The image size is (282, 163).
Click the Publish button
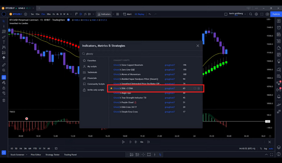(x=276, y=14)
